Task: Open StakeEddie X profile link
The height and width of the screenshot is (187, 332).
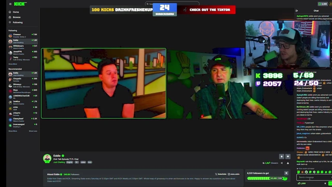Action: 221,174
